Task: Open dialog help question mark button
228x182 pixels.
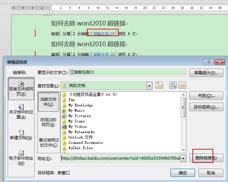Action: tap(209, 62)
